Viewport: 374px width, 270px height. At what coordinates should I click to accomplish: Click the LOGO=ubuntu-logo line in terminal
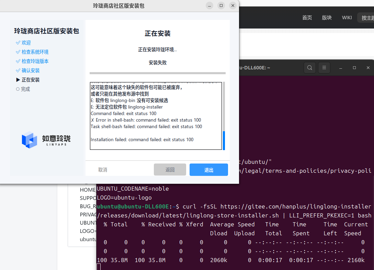(124, 198)
